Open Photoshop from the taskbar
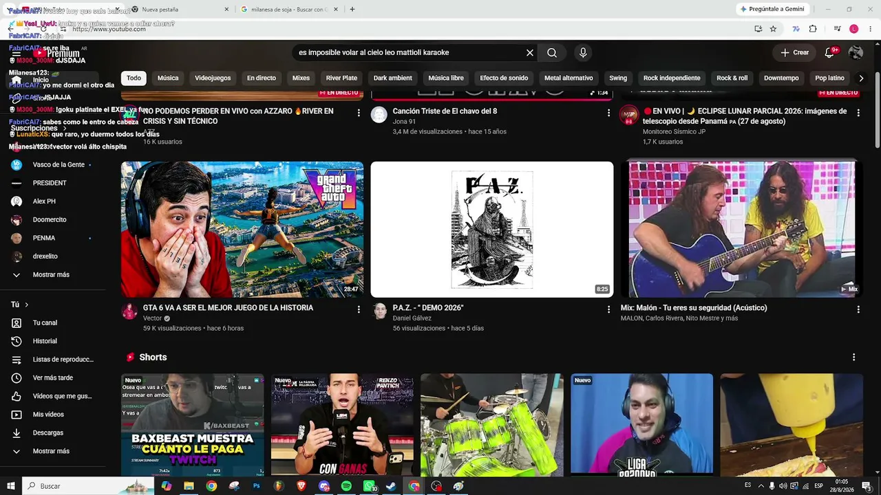This screenshot has height=495, width=881. click(256, 486)
